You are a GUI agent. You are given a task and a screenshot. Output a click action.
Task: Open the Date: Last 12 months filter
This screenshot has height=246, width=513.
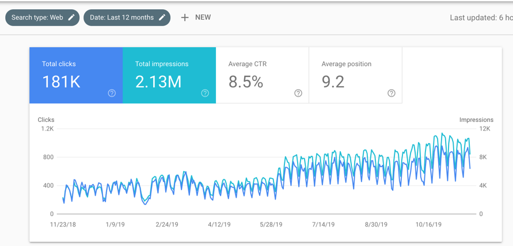coord(121,17)
